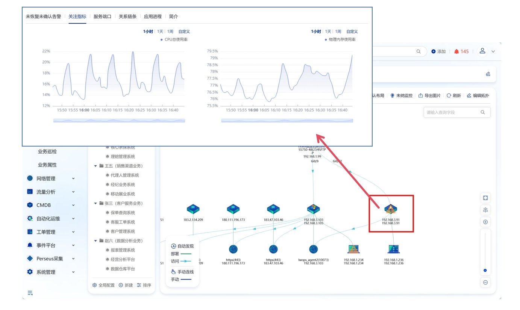Choose 1周 range for memory chart
This screenshot has height=310, width=520.
tap(338, 32)
